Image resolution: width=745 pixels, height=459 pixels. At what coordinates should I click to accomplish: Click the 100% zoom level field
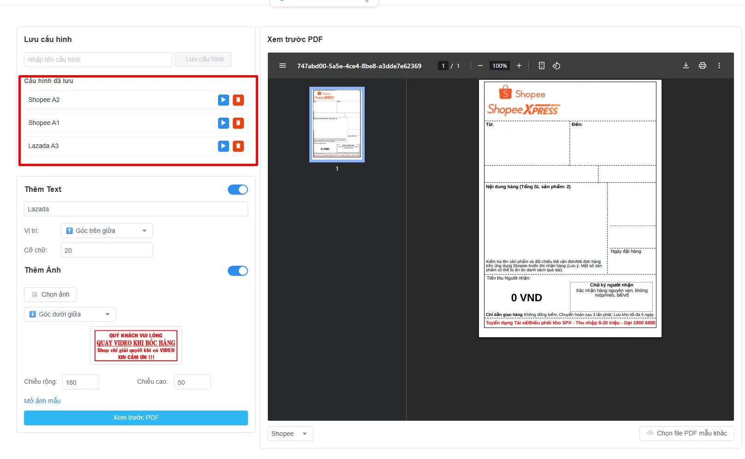coord(500,66)
